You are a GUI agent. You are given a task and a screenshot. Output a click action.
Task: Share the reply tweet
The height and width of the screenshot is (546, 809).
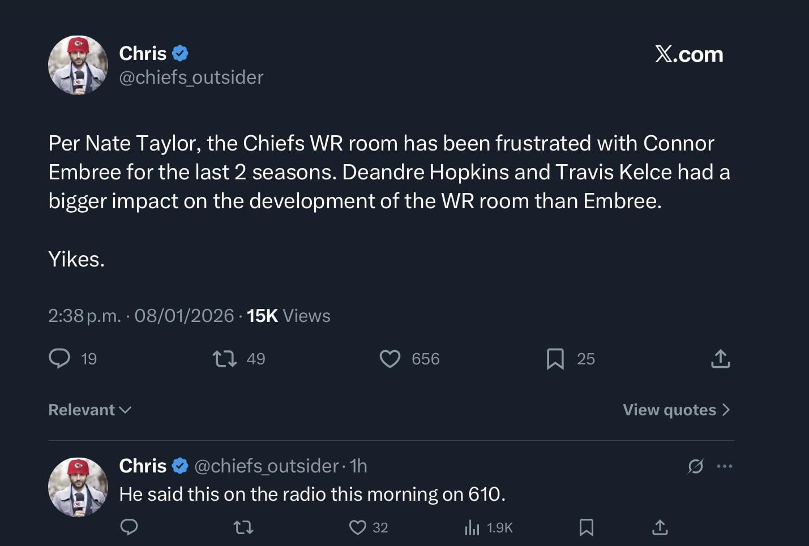(x=660, y=527)
